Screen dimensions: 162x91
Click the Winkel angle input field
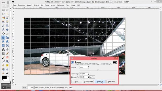84,67
